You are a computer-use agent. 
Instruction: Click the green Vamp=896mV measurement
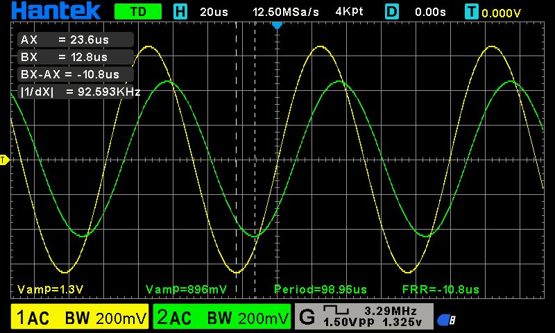coord(186,289)
